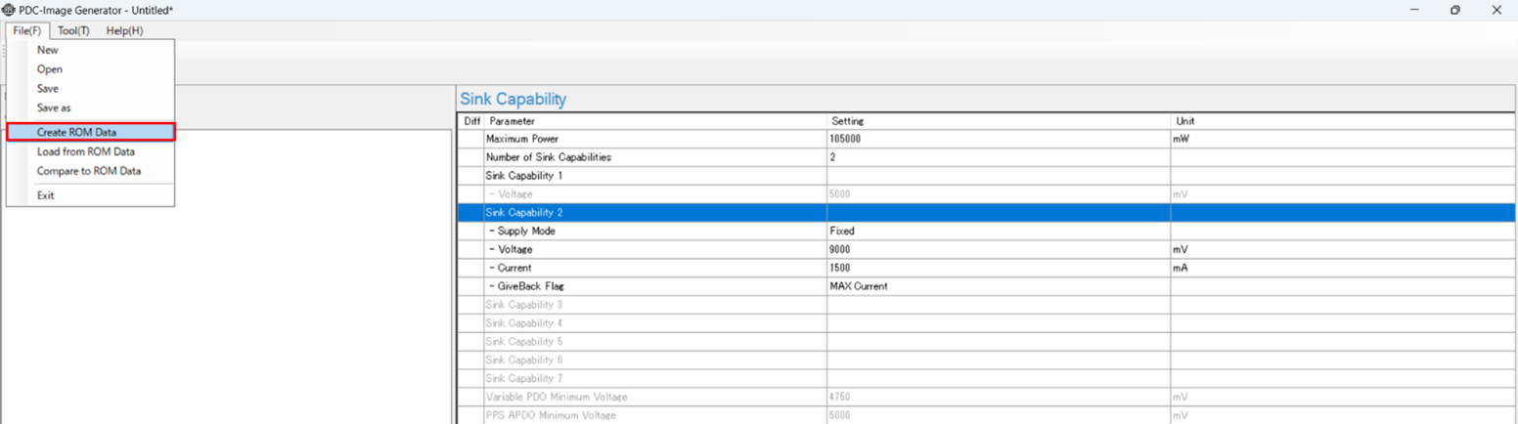The width and height of the screenshot is (1518, 424).
Task: Select Create ROM Data menu item
Action: pos(76,132)
